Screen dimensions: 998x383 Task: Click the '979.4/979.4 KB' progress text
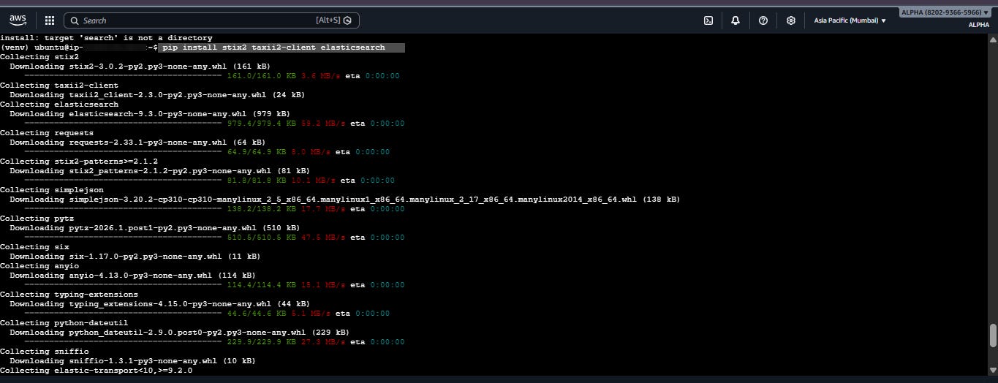tap(261, 124)
